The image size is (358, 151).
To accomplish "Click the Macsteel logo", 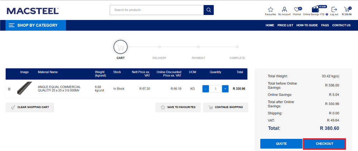I will (33, 11).
